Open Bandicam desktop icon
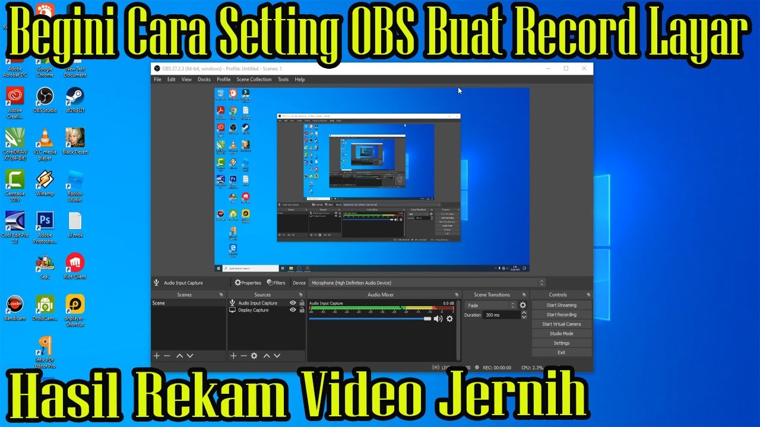 click(x=15, y=308)
